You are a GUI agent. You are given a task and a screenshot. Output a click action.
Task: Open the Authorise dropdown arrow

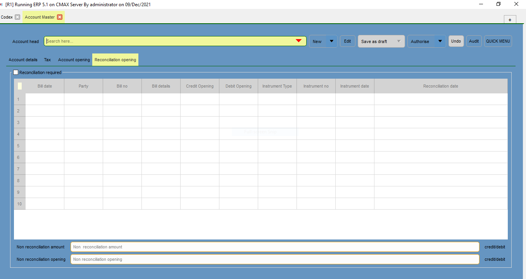(440, 41)
